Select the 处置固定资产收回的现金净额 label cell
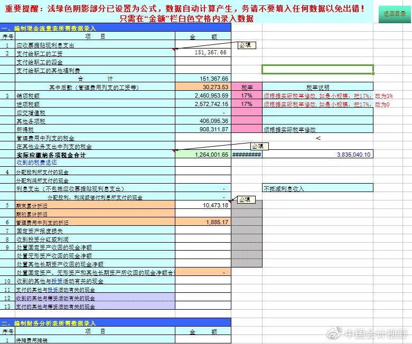The width and height of the screenshot is (412, 344). point(95,247)
